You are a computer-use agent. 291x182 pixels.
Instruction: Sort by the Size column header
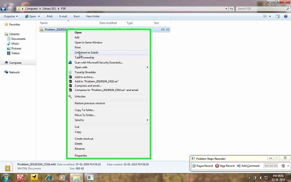tap(156, 23)
